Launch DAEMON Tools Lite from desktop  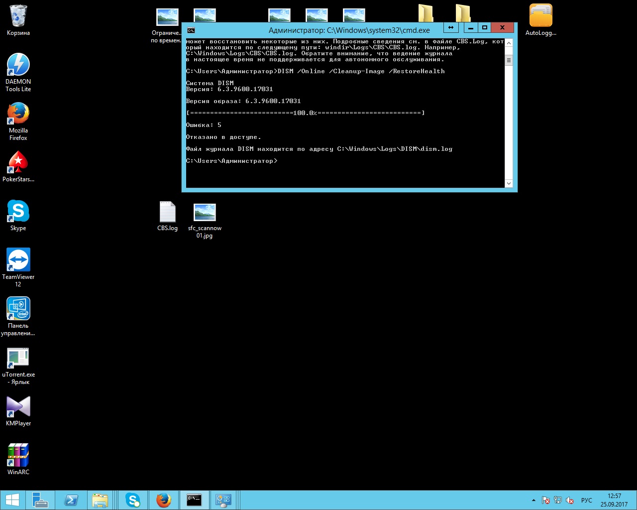[x=18, y=65]
